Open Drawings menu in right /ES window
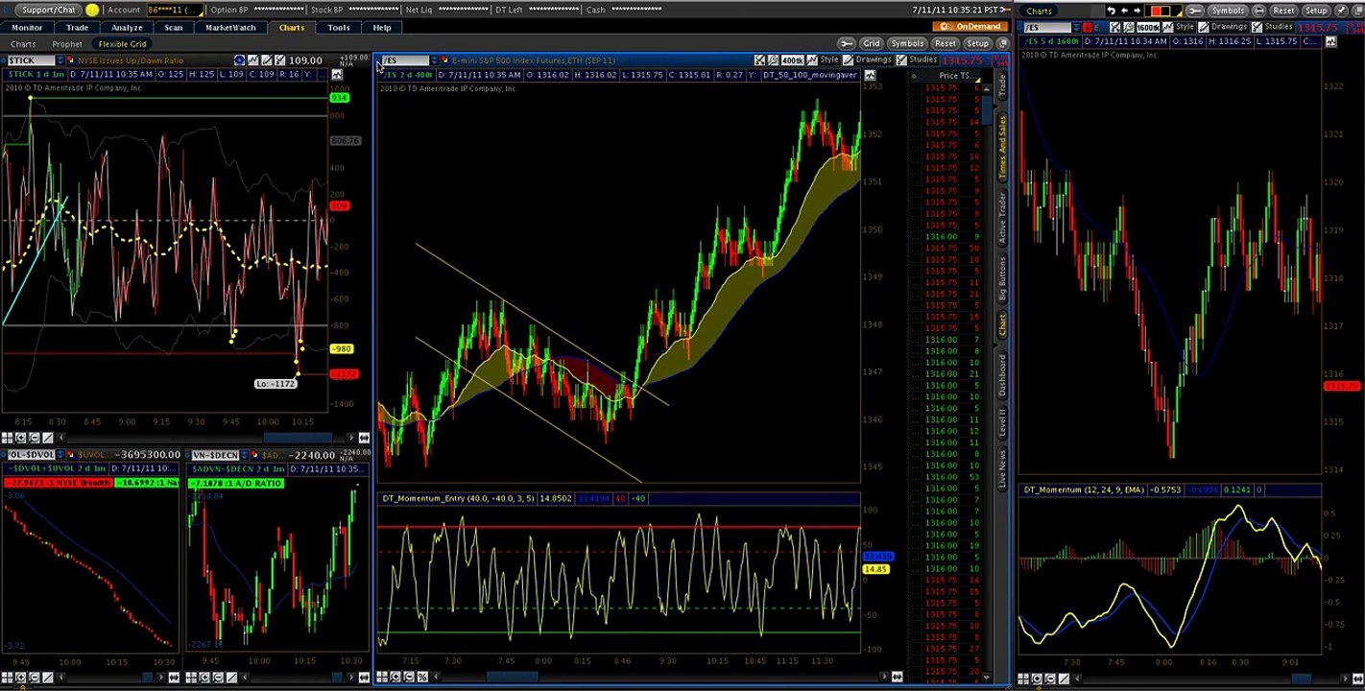This screenshot has width=1365, height=691. point(1222,27)
